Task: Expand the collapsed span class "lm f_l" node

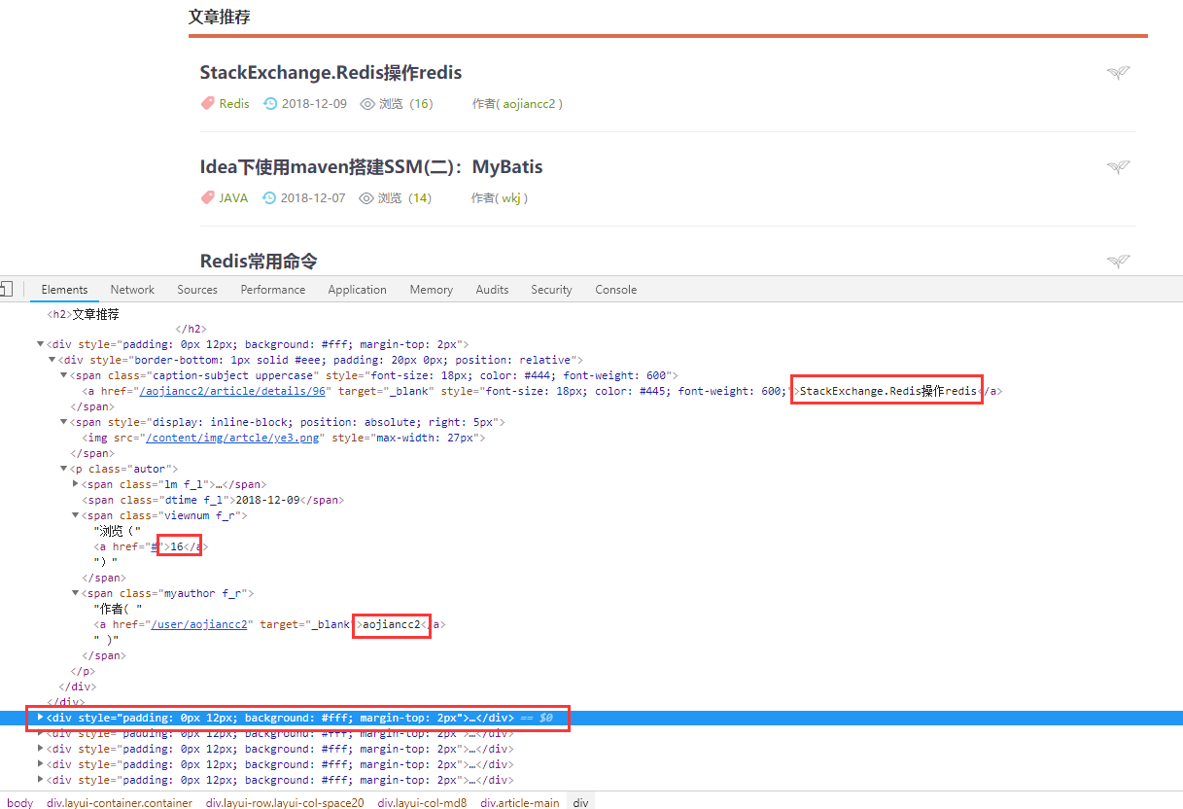Action: (76, 484)
